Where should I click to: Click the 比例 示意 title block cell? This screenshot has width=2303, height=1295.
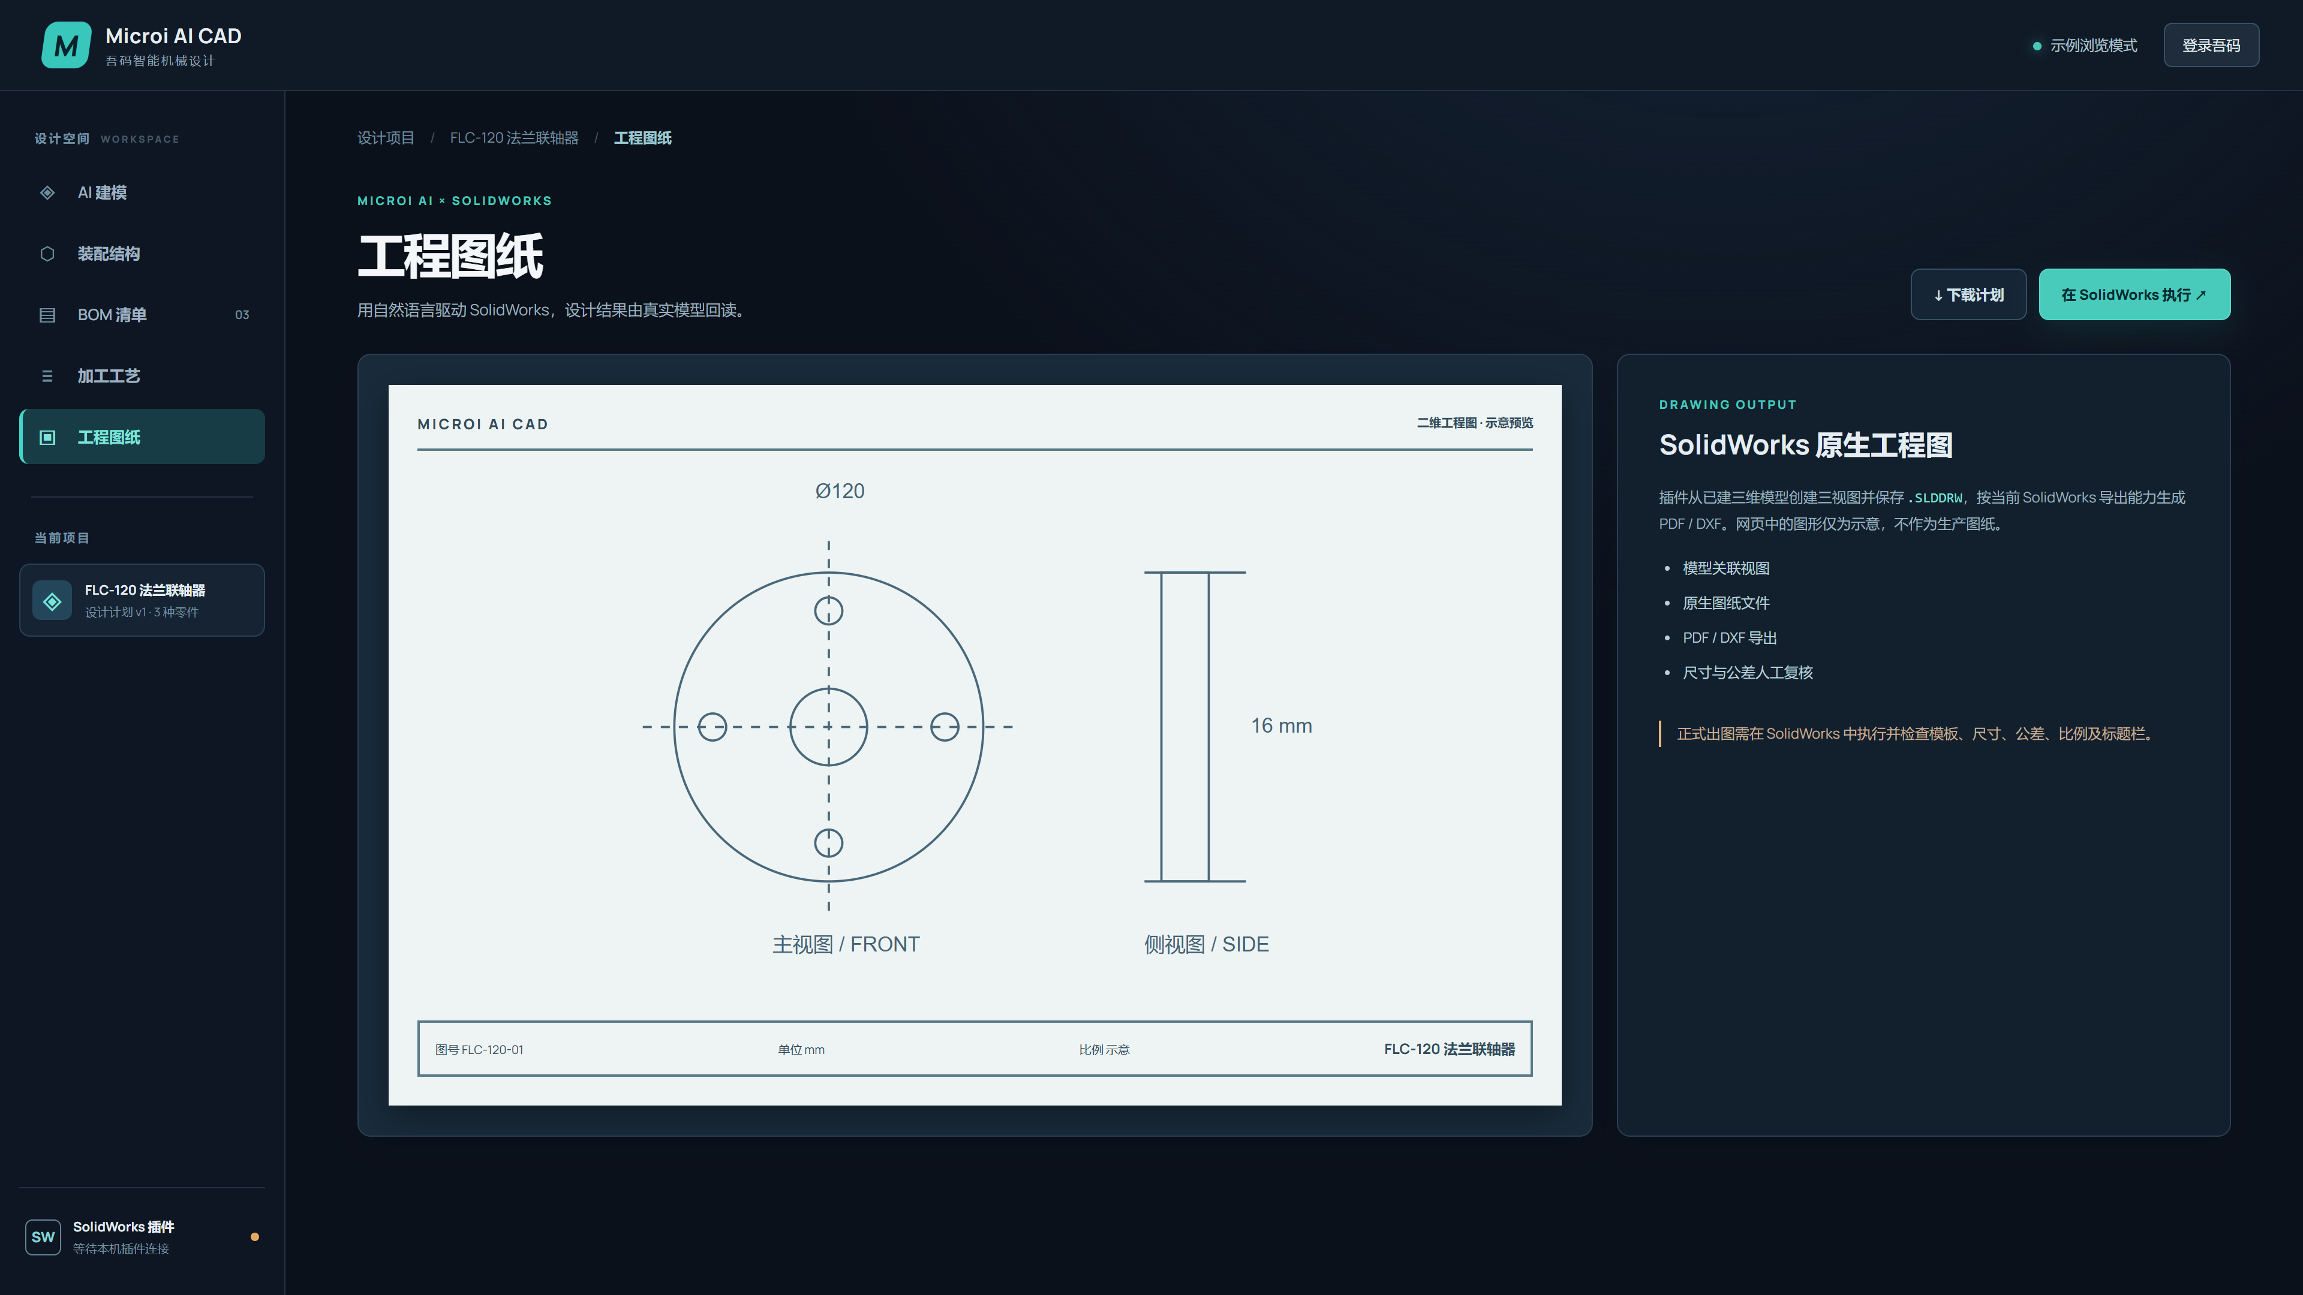[1104, 1049]
